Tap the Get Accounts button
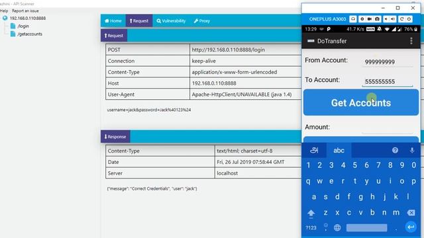The height and width of the screenshot is (238, 424). (x=361, y=102)
